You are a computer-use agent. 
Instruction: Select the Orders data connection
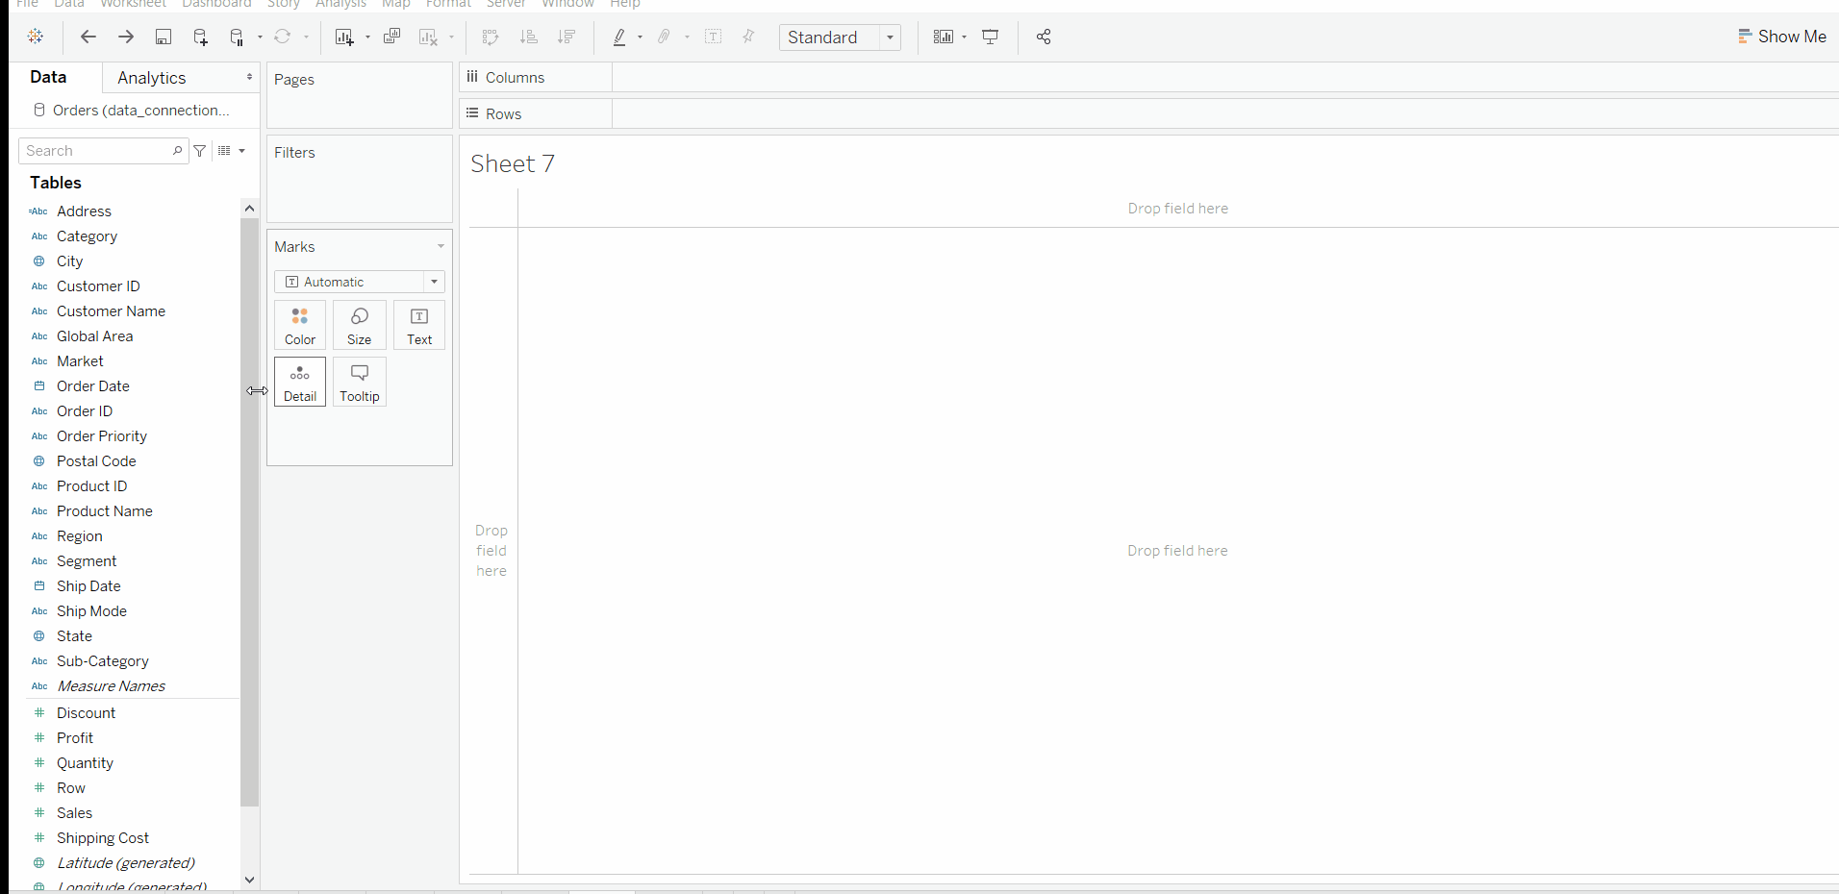(x=132, y=111)
